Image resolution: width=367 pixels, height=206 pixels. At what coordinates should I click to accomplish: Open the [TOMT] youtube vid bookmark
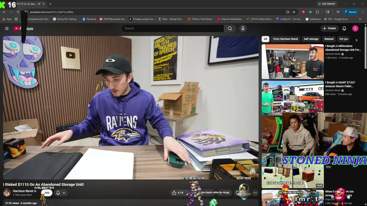pyautogui.click(x=112, y=19)
